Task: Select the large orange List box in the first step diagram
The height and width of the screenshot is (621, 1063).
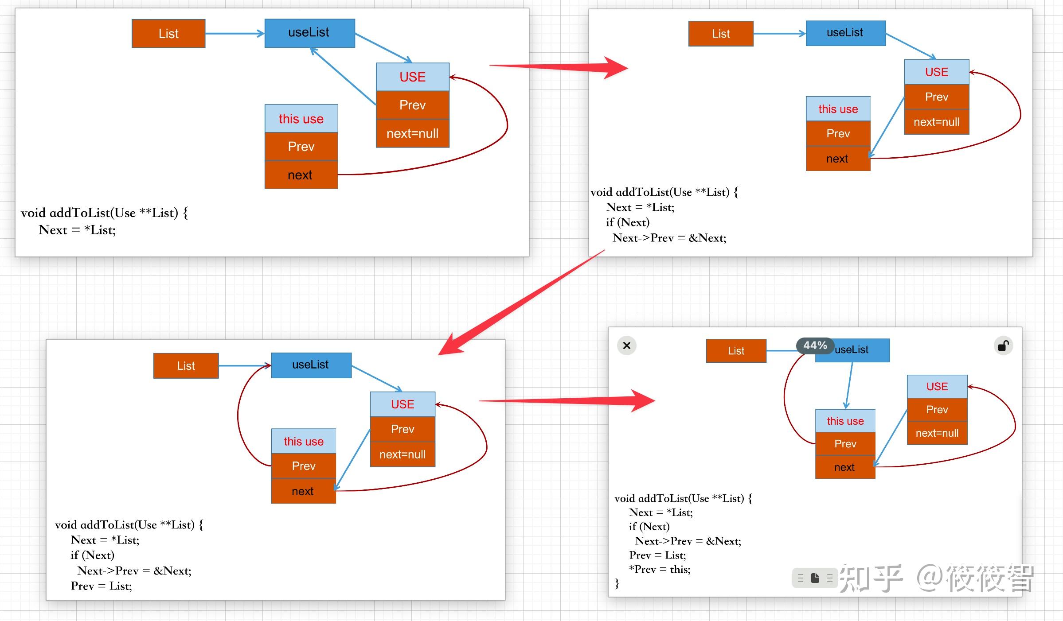Action: pos(168,34)
